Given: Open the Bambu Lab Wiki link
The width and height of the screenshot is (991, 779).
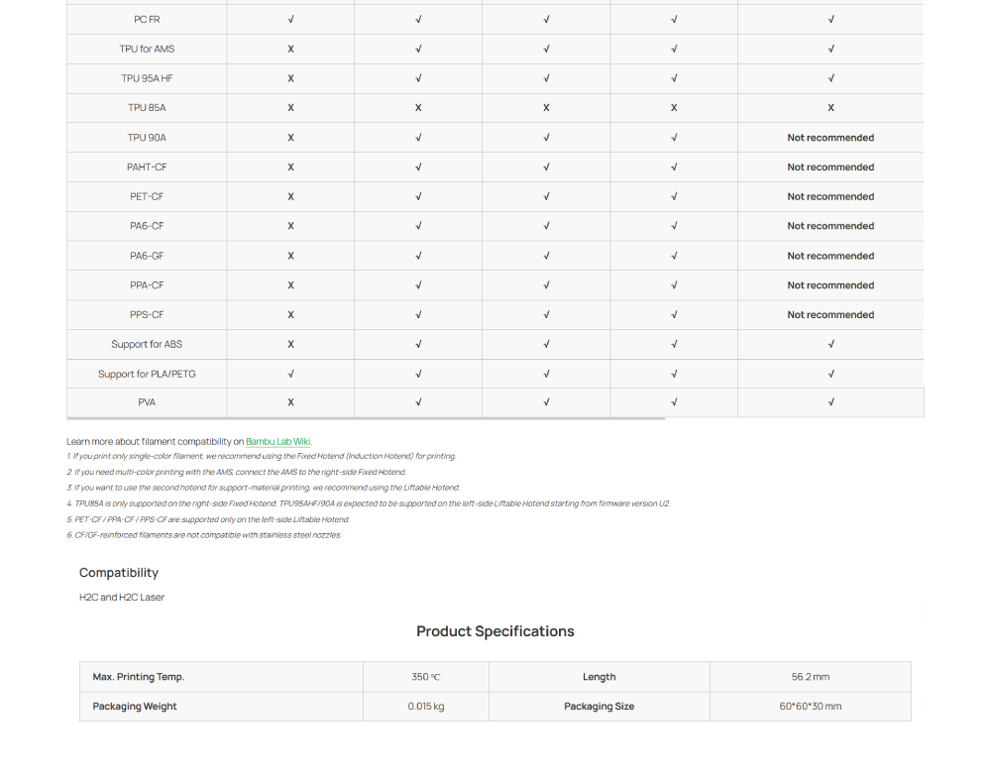Looking at the screenshot, I should tap(278, 441).
